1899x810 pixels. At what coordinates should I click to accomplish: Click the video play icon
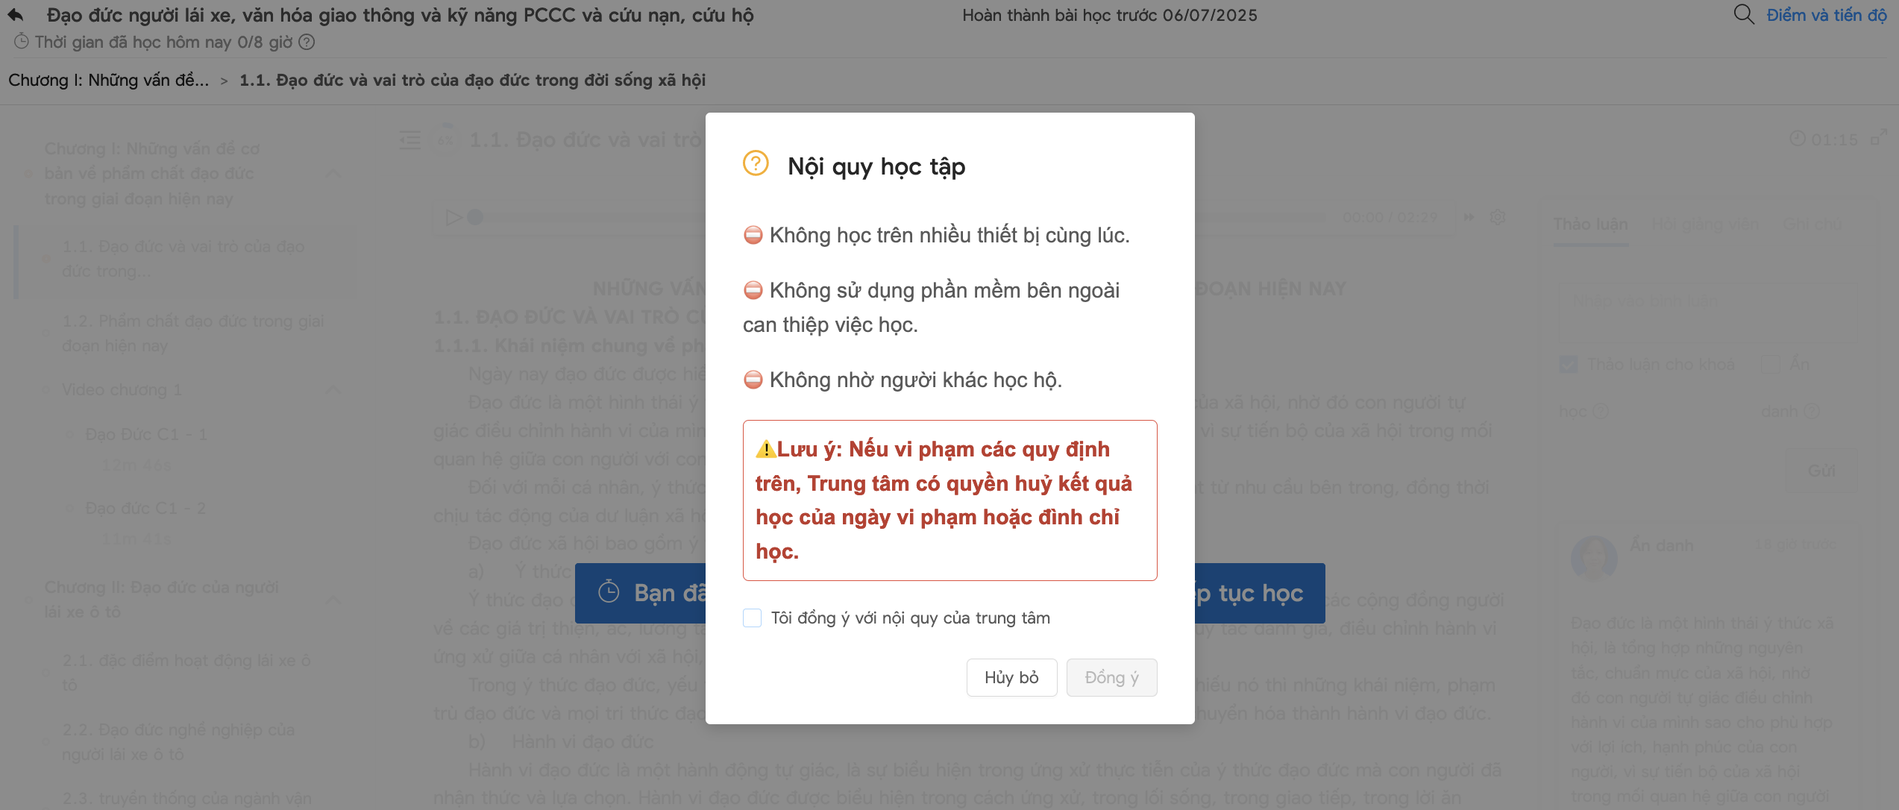[453, 218]
